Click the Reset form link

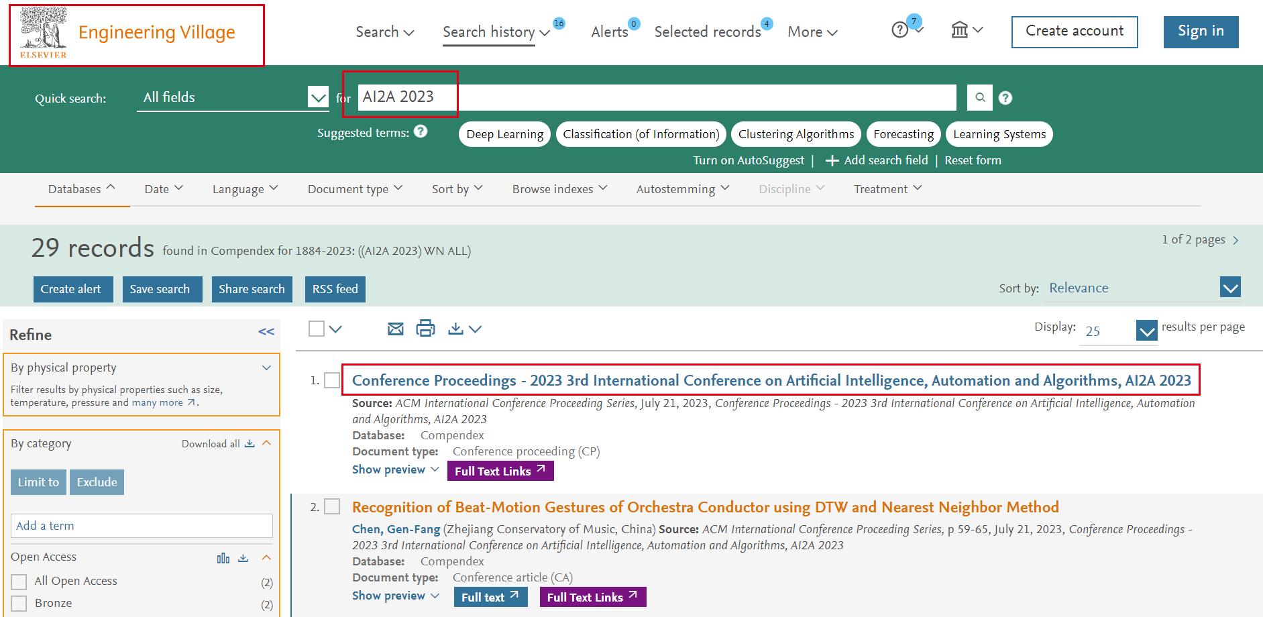973,160
